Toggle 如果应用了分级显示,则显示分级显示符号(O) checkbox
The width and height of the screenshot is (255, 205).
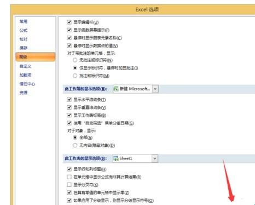69,201
